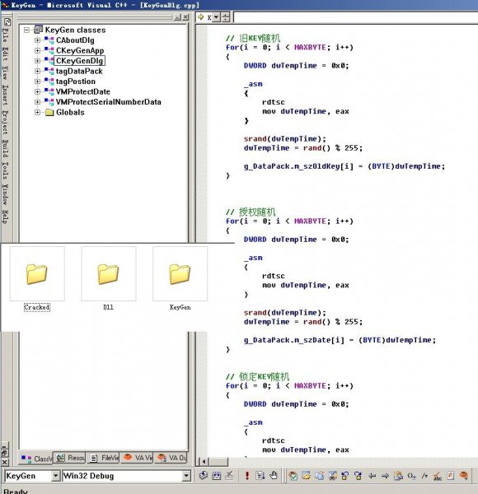
Task: Expand the VMProtectDate node
Action: (38, 91)
